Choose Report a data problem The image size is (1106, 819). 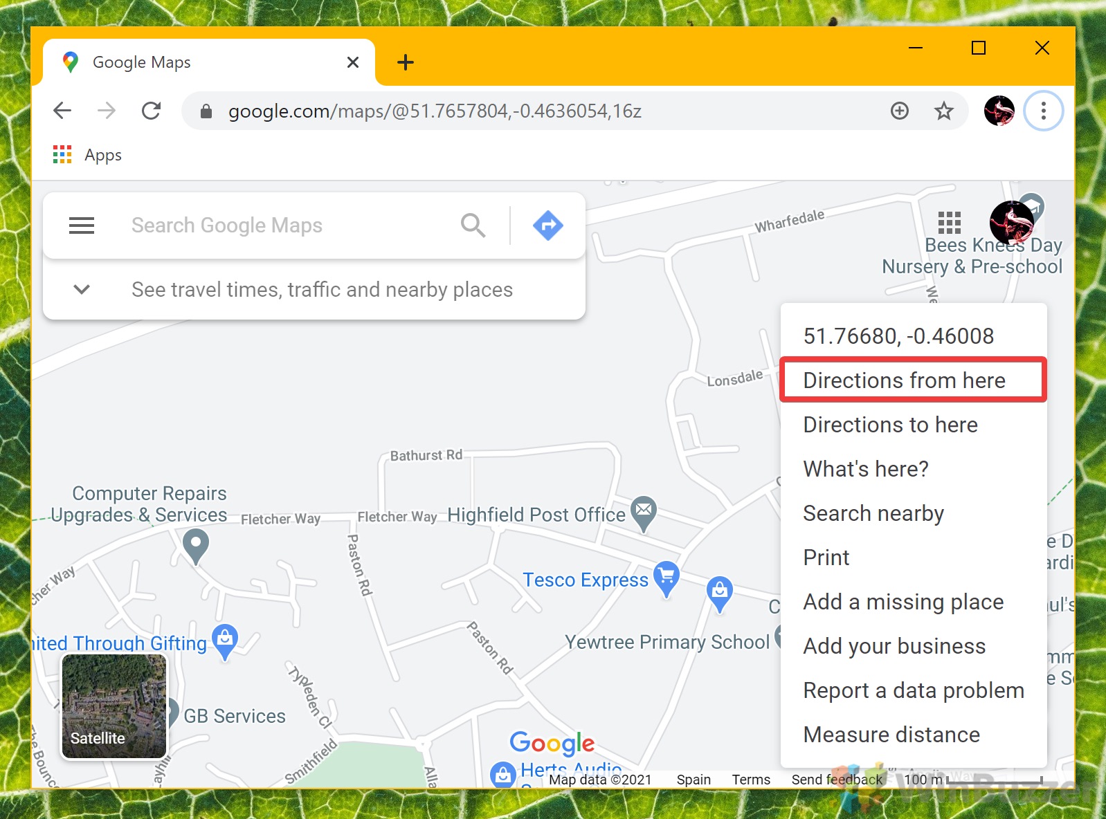(x=913, y=690)
